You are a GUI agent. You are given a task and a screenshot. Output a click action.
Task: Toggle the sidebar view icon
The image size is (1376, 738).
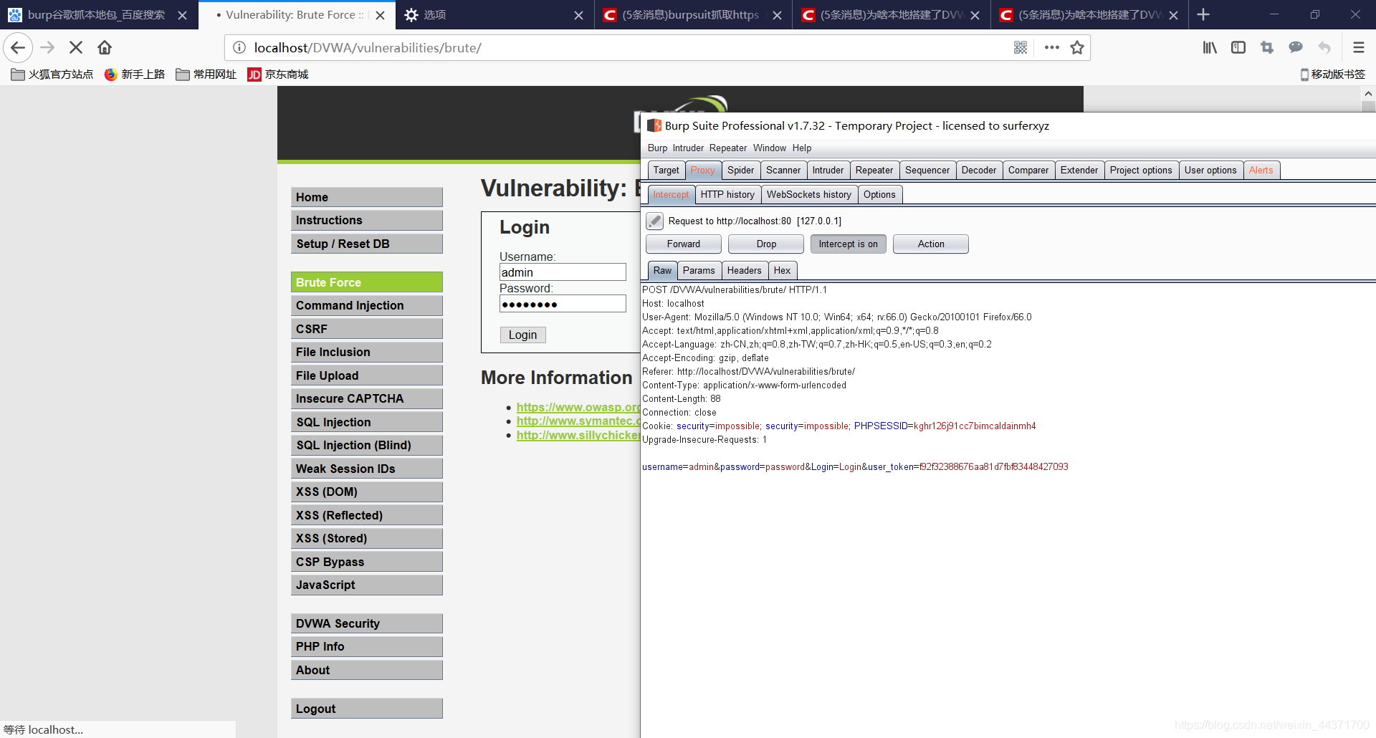point(1238,47)
